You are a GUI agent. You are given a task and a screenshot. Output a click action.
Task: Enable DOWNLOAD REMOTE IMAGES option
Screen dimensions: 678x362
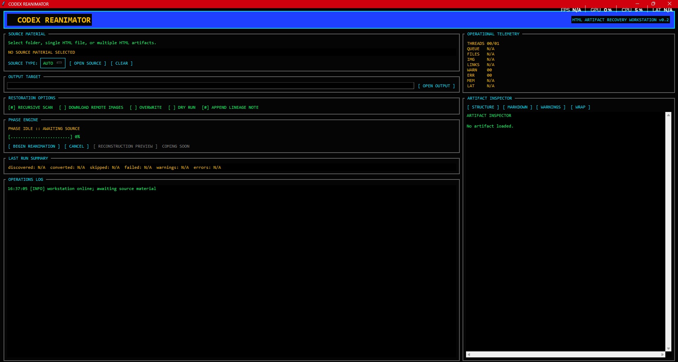pyautogui.click(x=91, y=107)
